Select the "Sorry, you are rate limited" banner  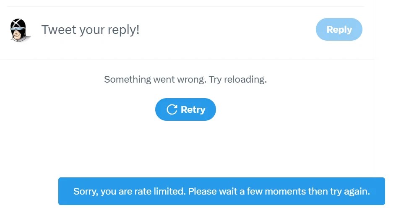coord(221,191)
